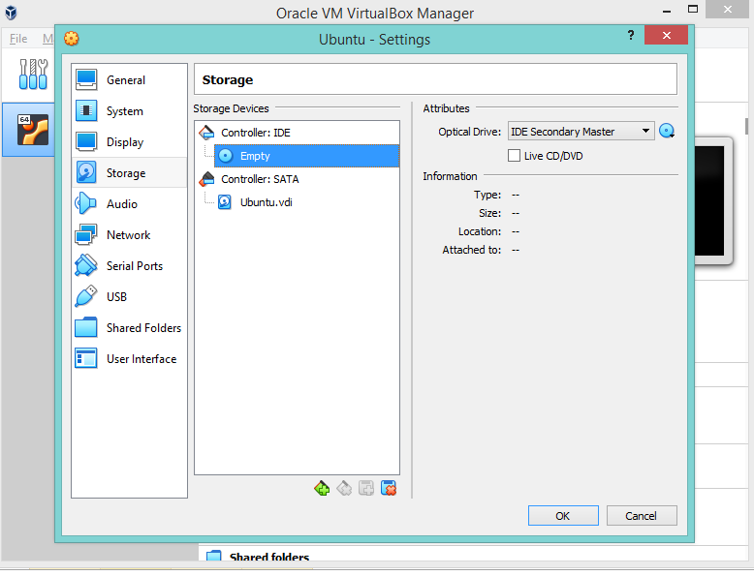Click the Ubuntu.vdi hard disk icon
This screenshot has height=576, width=754.
[225, 202]
